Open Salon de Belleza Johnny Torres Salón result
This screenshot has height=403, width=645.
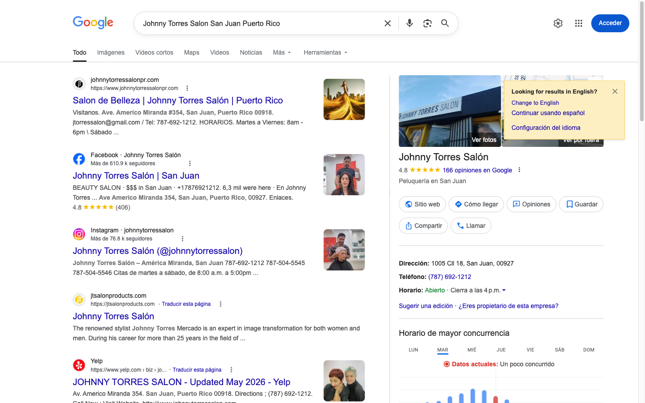click(x=178, y=100)
